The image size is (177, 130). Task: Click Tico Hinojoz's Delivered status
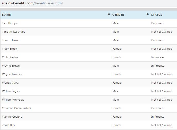[x=157, y=23]
